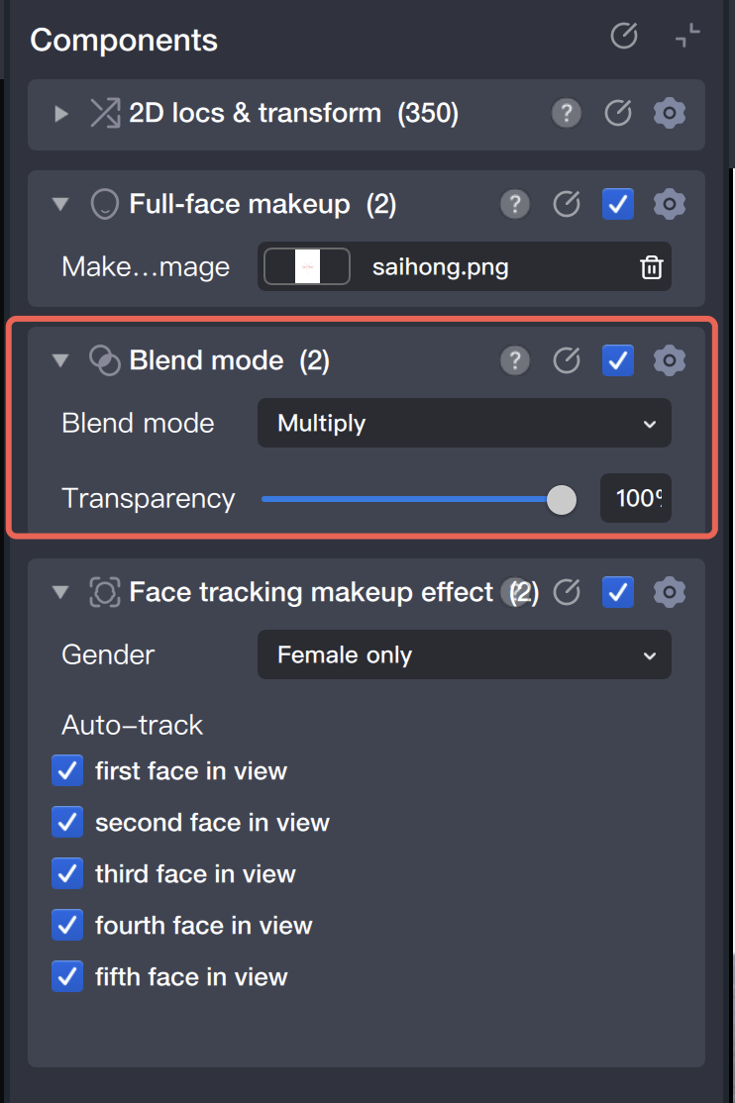Image resolution: width=735 pixels, height=1103 pixels.
Task: Uncheck "third face in view" auto-track
Action: [x=67, y=873]
